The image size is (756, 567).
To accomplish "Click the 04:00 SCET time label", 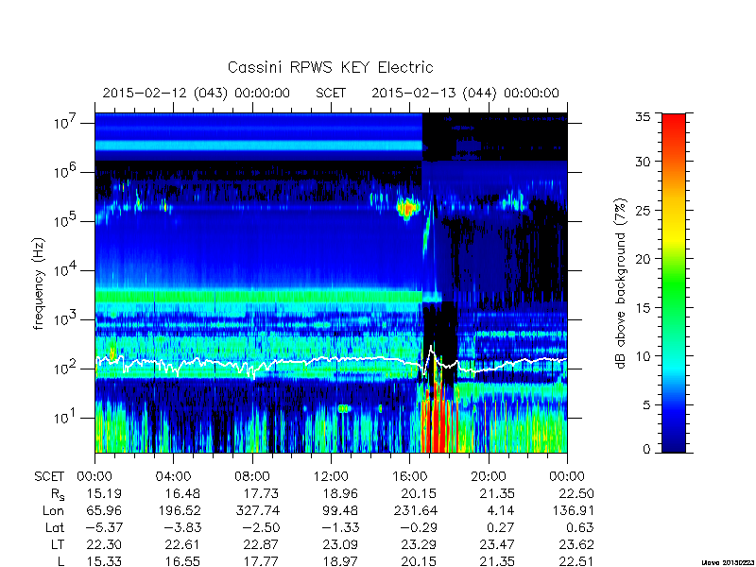I will [x=173, y=476].
